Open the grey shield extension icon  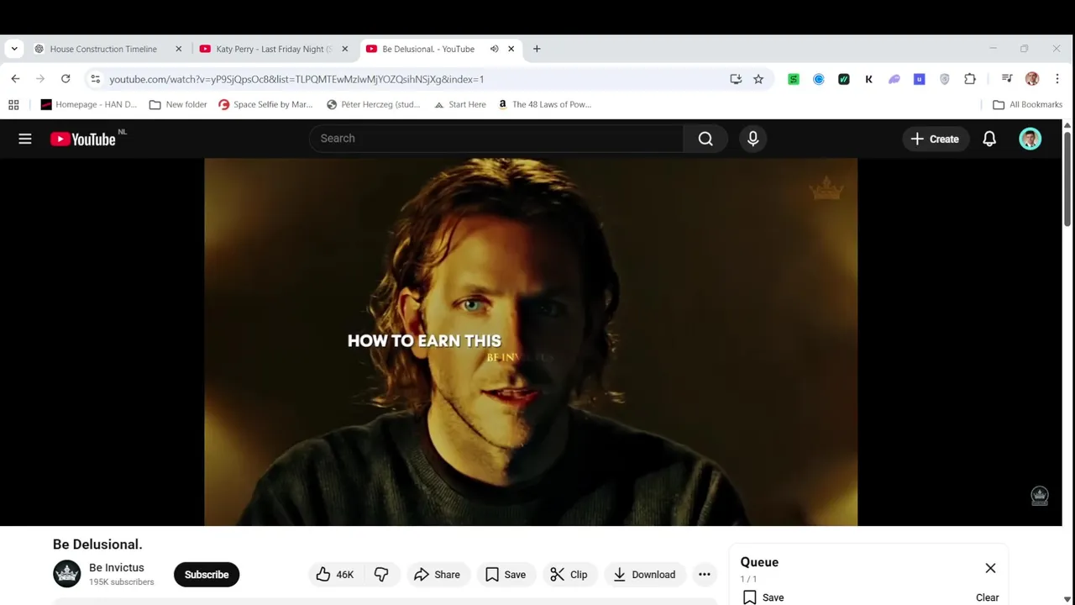coord(945,79)
